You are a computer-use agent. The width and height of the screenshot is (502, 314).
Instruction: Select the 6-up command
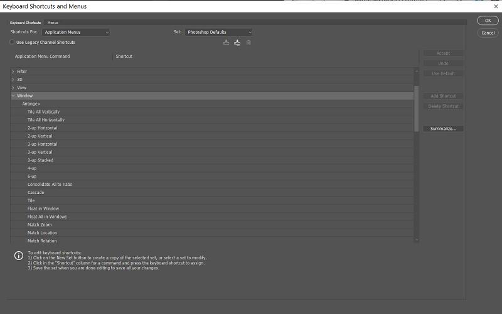pyautogui.click(x=212, y=176)
